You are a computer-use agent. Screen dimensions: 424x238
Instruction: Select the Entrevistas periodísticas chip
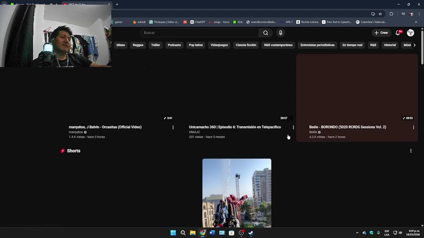point(317,45)
